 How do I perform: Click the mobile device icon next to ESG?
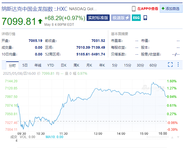(x=145, y=18)
